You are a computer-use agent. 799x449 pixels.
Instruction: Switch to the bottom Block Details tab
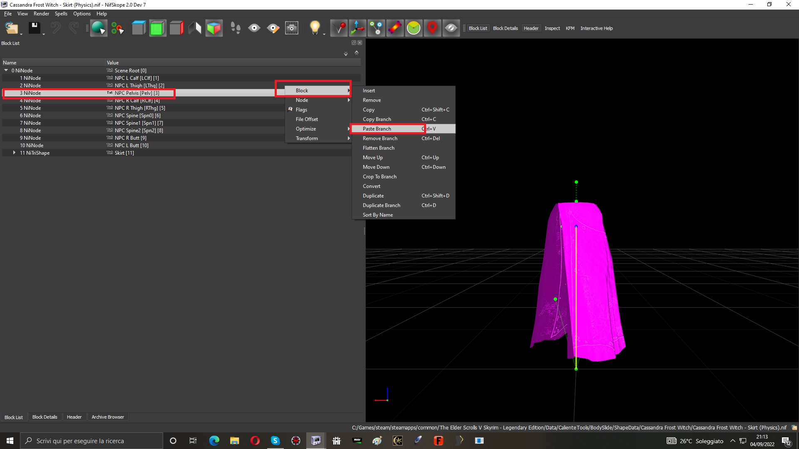(x=45, y=417)
